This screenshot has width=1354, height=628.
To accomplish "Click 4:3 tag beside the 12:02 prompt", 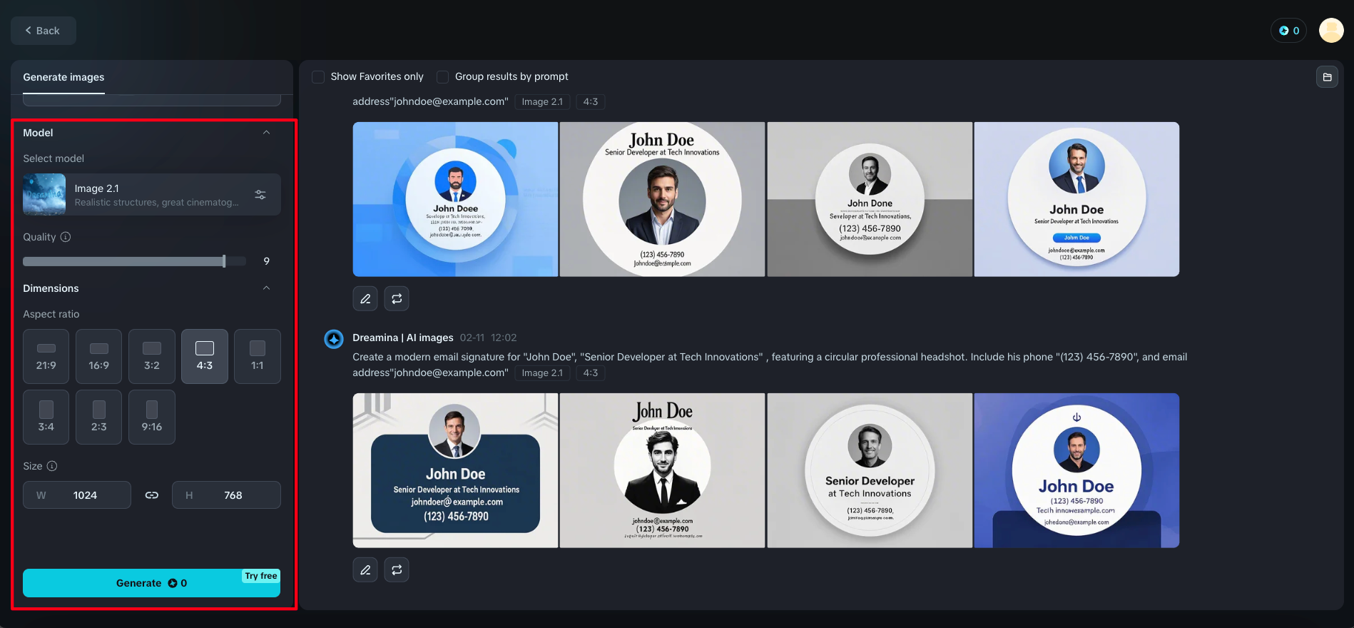I will pos(591,373).
